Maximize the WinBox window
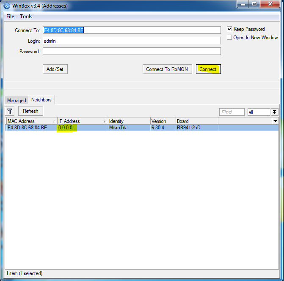Viewport: 284px width, 281px height. coord(254,4)
